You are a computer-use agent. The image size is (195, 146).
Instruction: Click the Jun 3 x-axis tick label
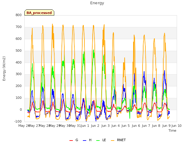coord(105,126)
